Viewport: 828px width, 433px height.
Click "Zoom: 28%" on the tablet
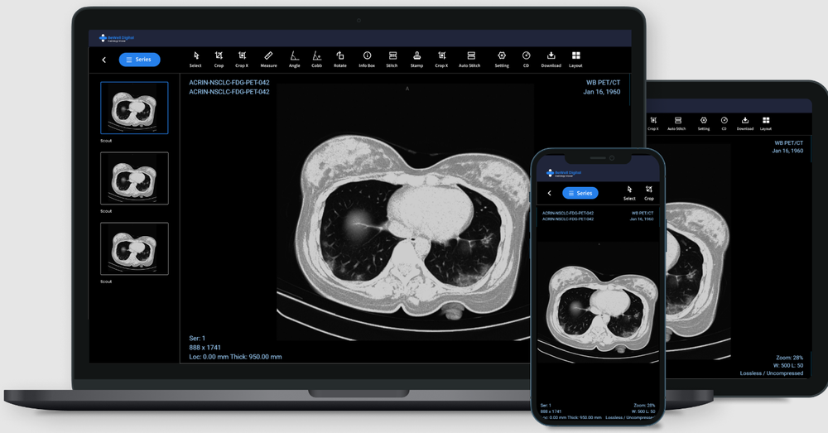tap(789, 358)
